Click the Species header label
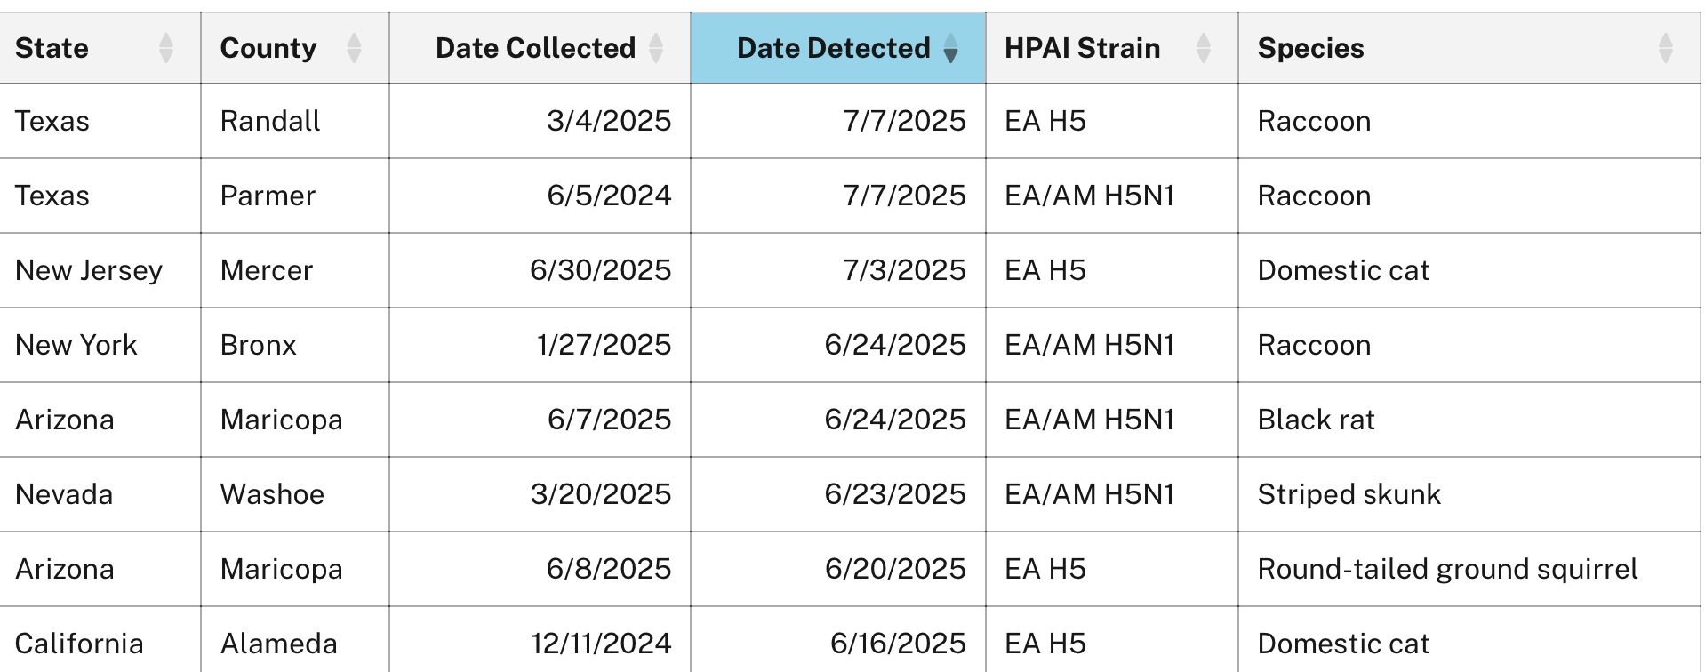1705x672 pixels. click(1310, 48)
